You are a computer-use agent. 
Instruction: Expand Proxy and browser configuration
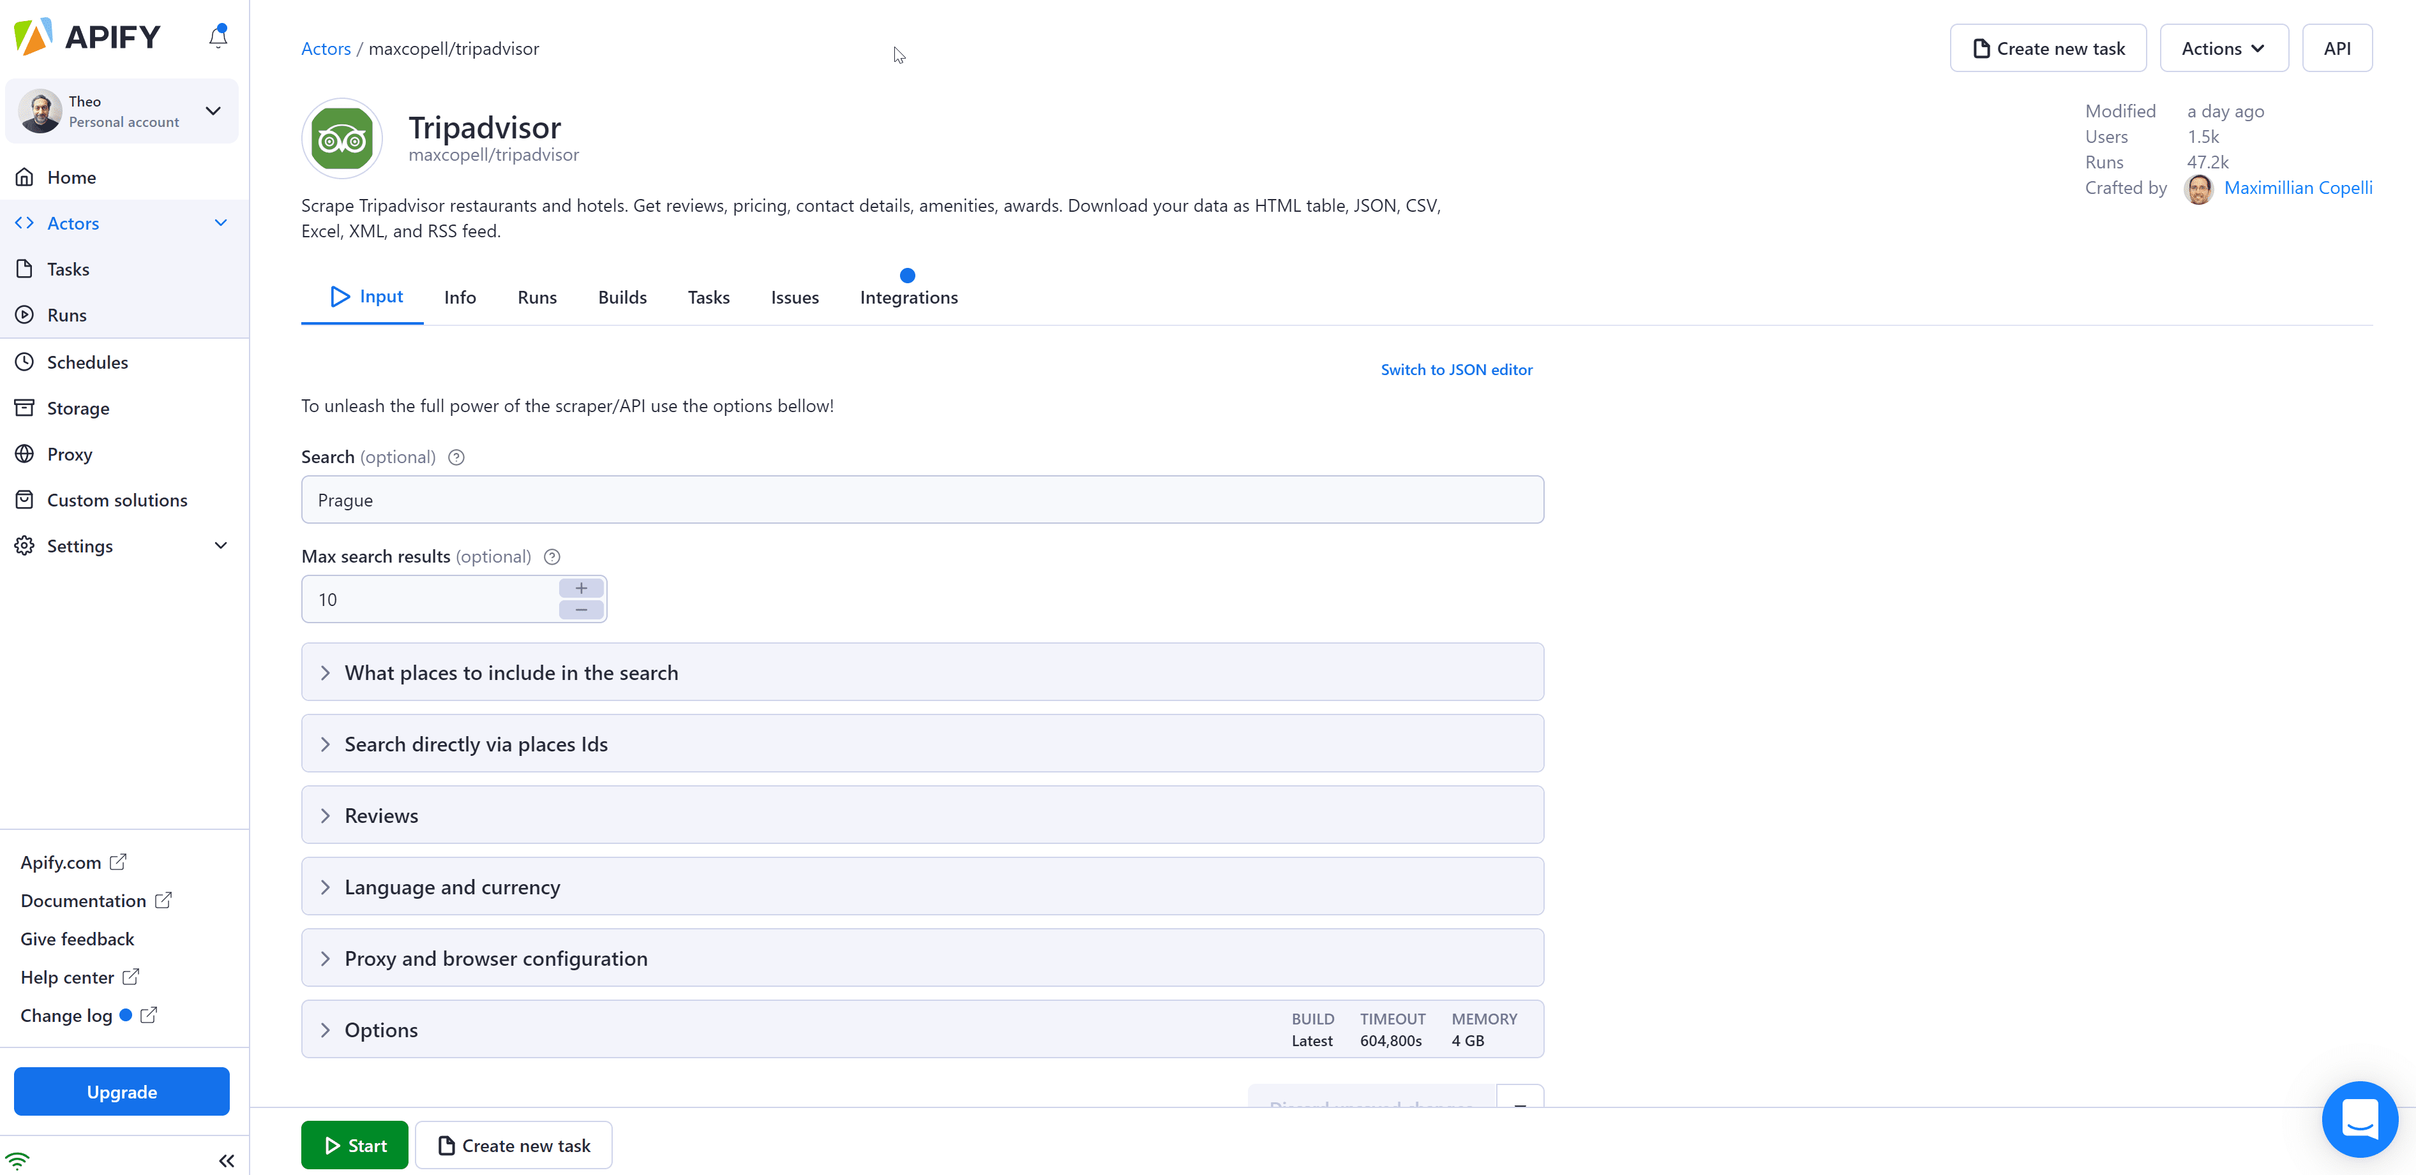click(x=922, y=957)
